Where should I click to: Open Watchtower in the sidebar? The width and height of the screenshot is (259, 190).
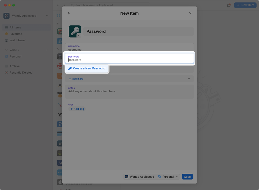(x=18, y=40)
